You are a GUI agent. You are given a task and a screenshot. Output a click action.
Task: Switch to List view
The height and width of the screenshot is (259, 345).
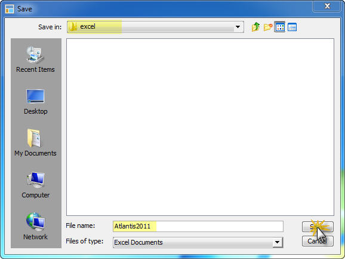[280, 27]
